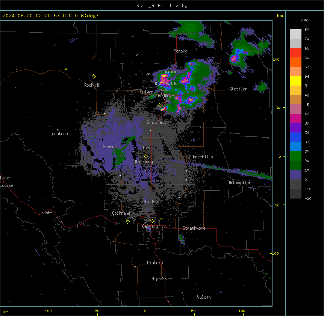Click the yellow diamond marker above RockyMH
324x316 pixels.
click(x=94, y=77)
